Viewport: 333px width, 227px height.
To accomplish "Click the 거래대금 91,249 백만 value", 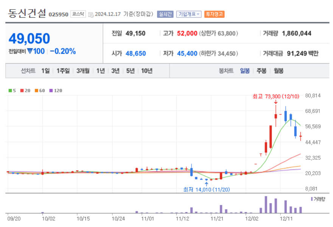I will click(x=303, y=53).
